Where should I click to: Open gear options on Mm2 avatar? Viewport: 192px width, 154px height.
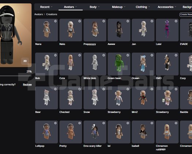(x=152, y=89)
